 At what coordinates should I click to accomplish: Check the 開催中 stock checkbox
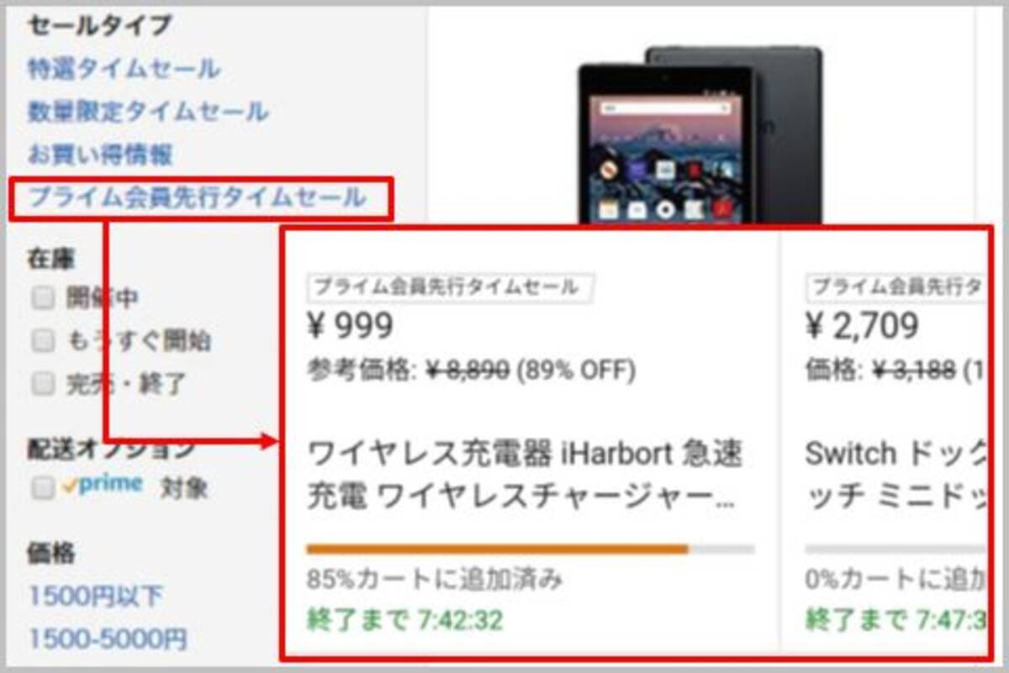(x=43, y=297)
